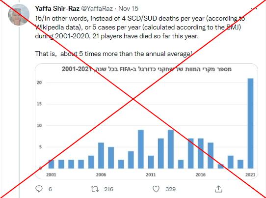Like the tweet with heart icon

click(156, 189)
